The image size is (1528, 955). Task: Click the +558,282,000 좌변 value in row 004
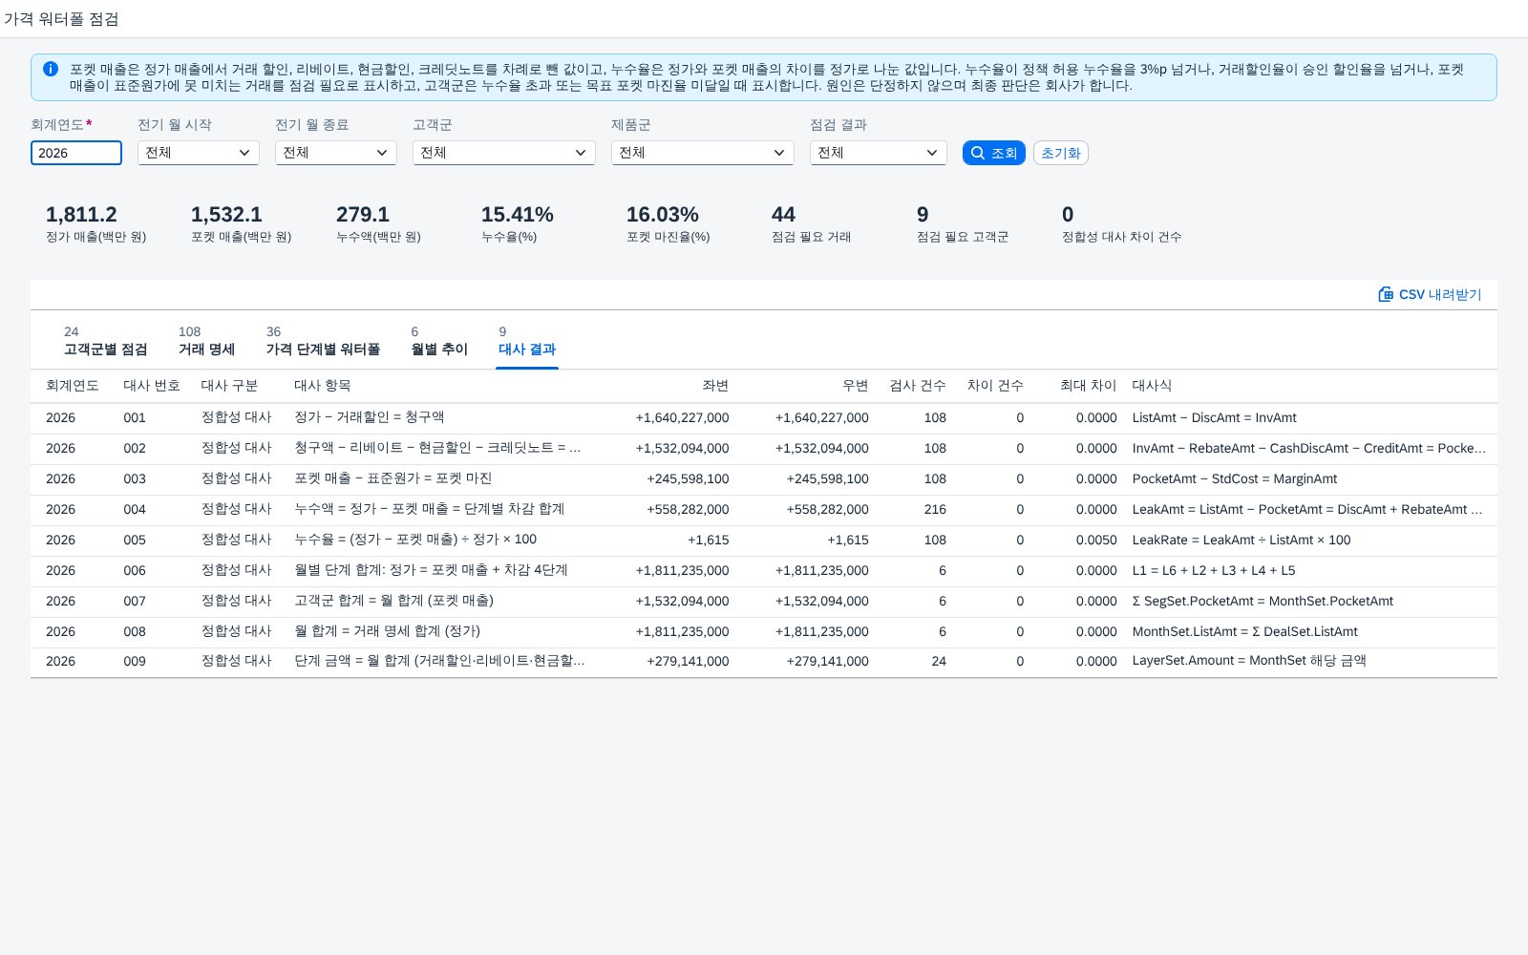pos(688,510)
